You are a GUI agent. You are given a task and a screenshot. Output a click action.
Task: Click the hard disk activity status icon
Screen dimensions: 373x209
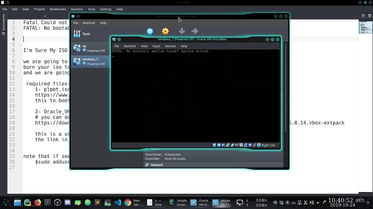tap(214, 145)
